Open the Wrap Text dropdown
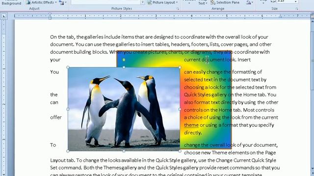 click(203, 2)
